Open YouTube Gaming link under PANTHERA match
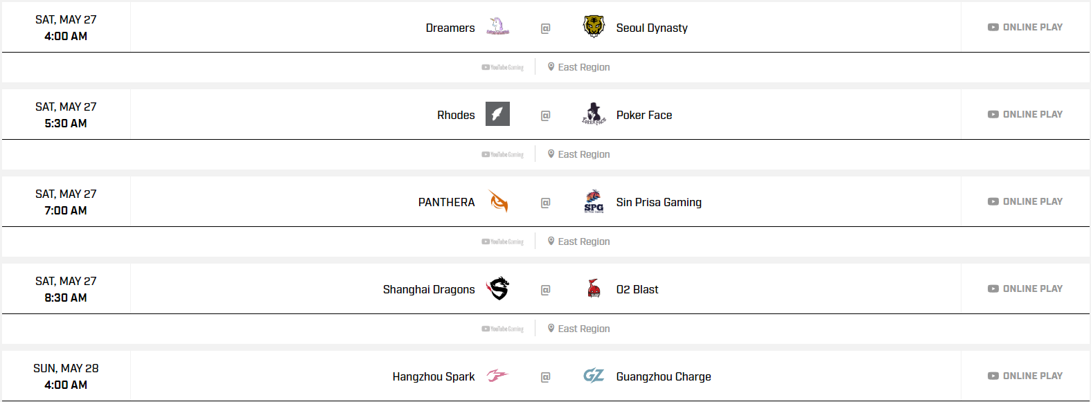The height and width of the screenshot is (402, 1091). click(x=503, y=241)
